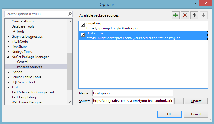The width and height of the screenshot is (214, 124).
Task: Select General under NuGet Package Manager
Action: click(23, 62)
